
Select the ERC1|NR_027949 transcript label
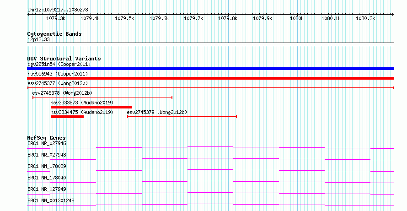click(47, 189)
